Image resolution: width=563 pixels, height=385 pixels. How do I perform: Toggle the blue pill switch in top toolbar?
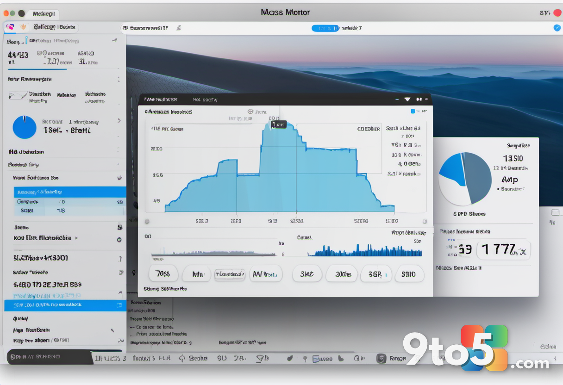click(x=325, y=28)
